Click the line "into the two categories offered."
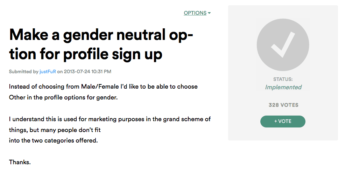345x180 pixels. pyautogui.click(x=53, y=141)
